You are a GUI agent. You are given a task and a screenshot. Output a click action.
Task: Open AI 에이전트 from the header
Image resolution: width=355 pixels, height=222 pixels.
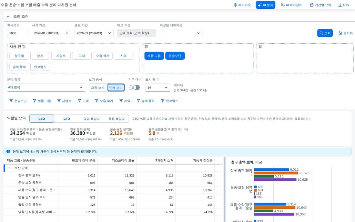coord(291,5)
